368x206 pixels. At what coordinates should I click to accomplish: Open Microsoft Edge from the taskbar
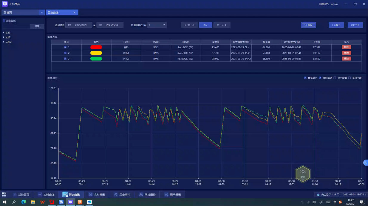point(24,202)
